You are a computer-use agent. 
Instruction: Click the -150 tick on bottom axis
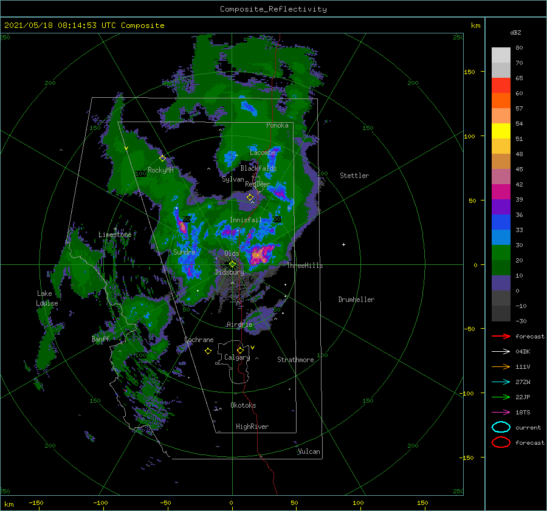coord(36,502)
